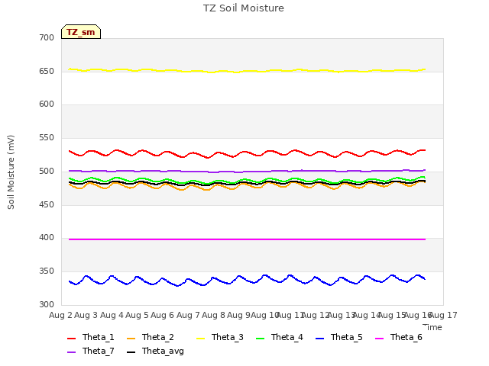The height and width of the screenshot is (366, 489).
Task: Click the 500 y-axis tick label
Action: tap(47, 171)
